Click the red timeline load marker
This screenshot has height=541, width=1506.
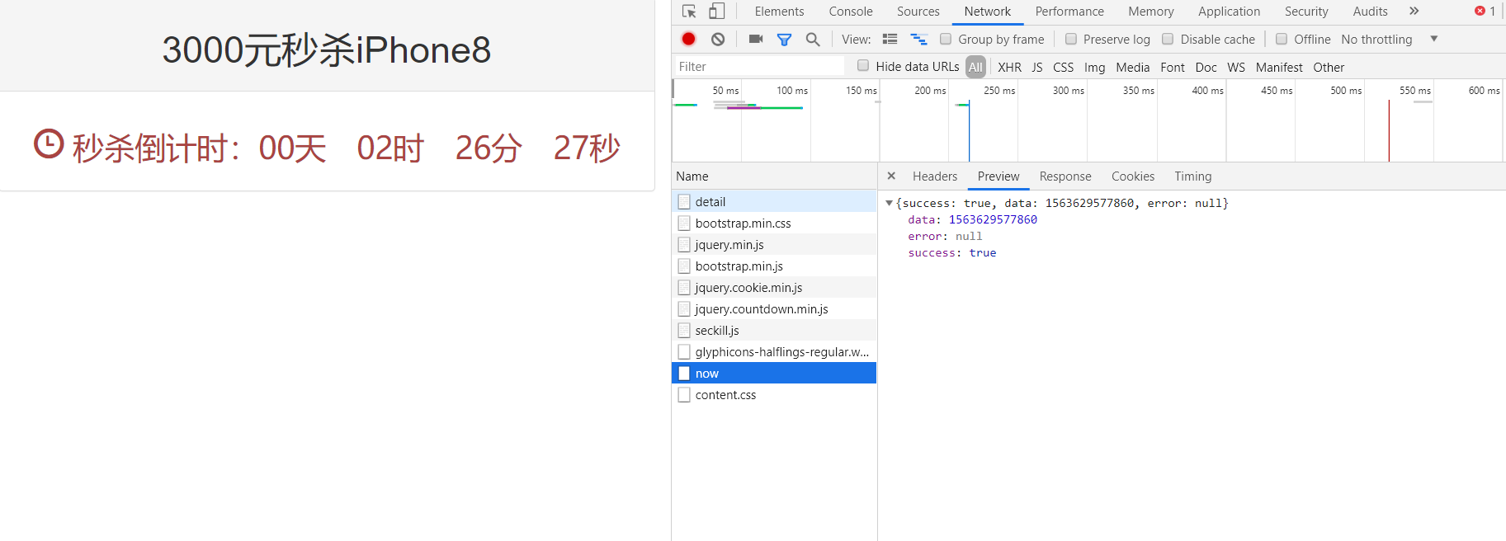[x=1389, y=130]
